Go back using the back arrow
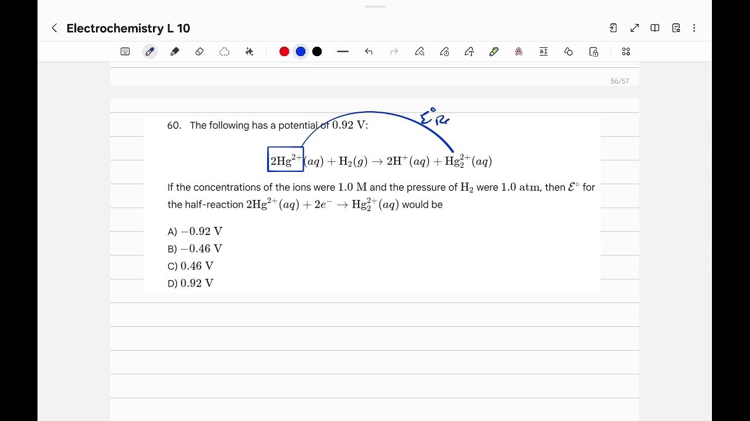Image resolution: width=750 pixels, height=421 pixels. tap(54, 28)
